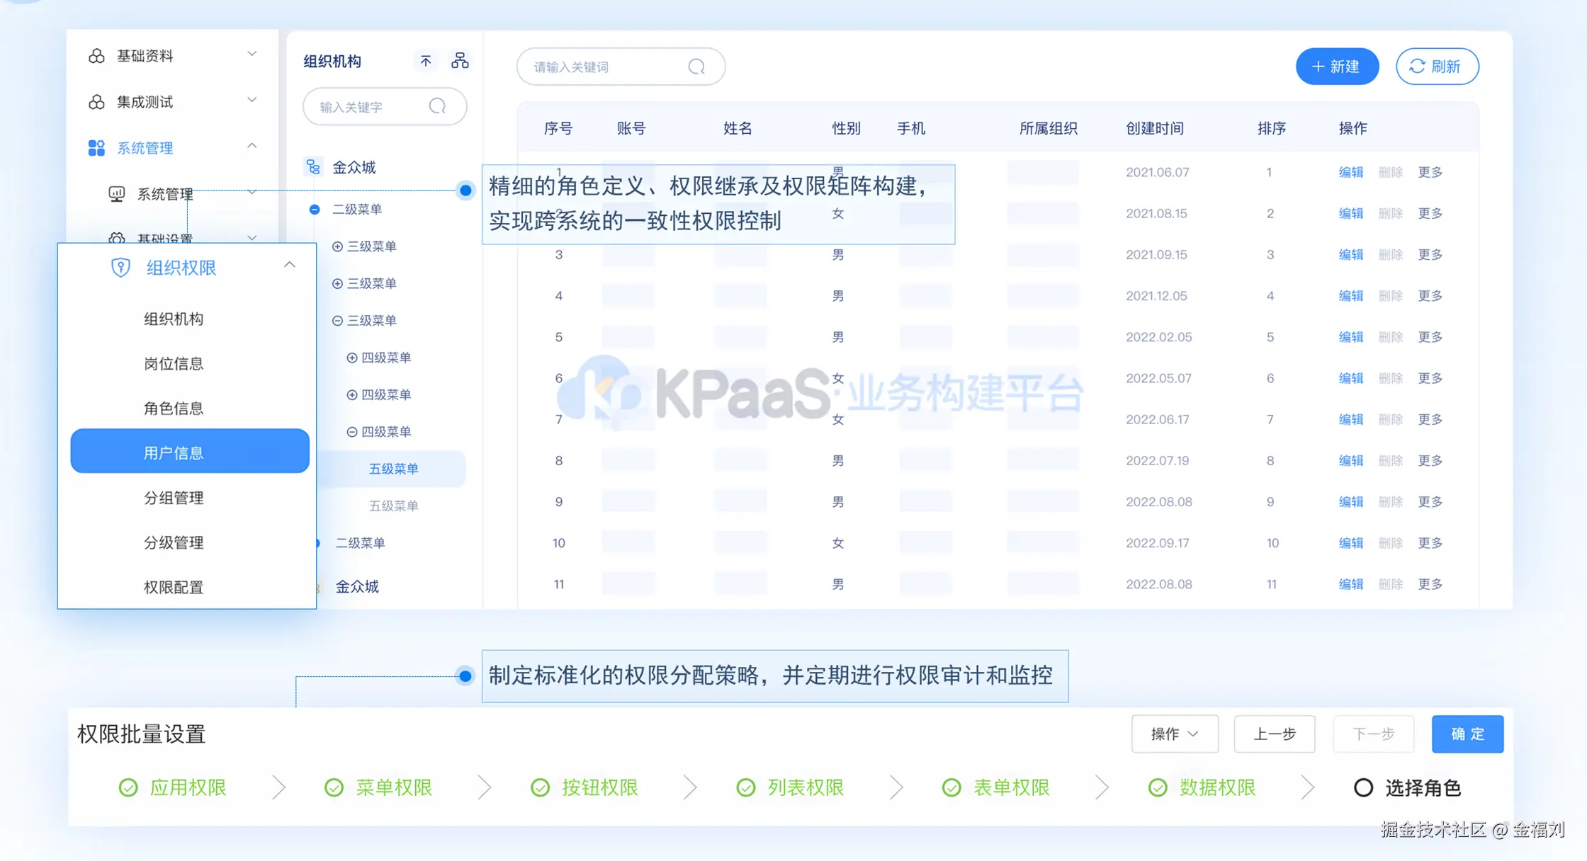Click the 金众城 root node icon
The image size is (1587, 861).
(x=313, y=167)
